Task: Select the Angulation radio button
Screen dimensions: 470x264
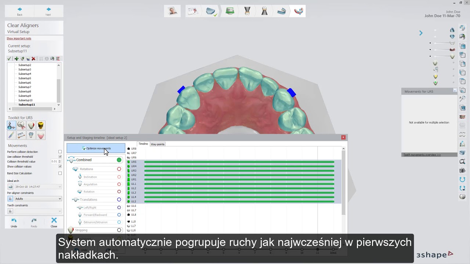Action: pyautogui.click(x=119, y=184)
